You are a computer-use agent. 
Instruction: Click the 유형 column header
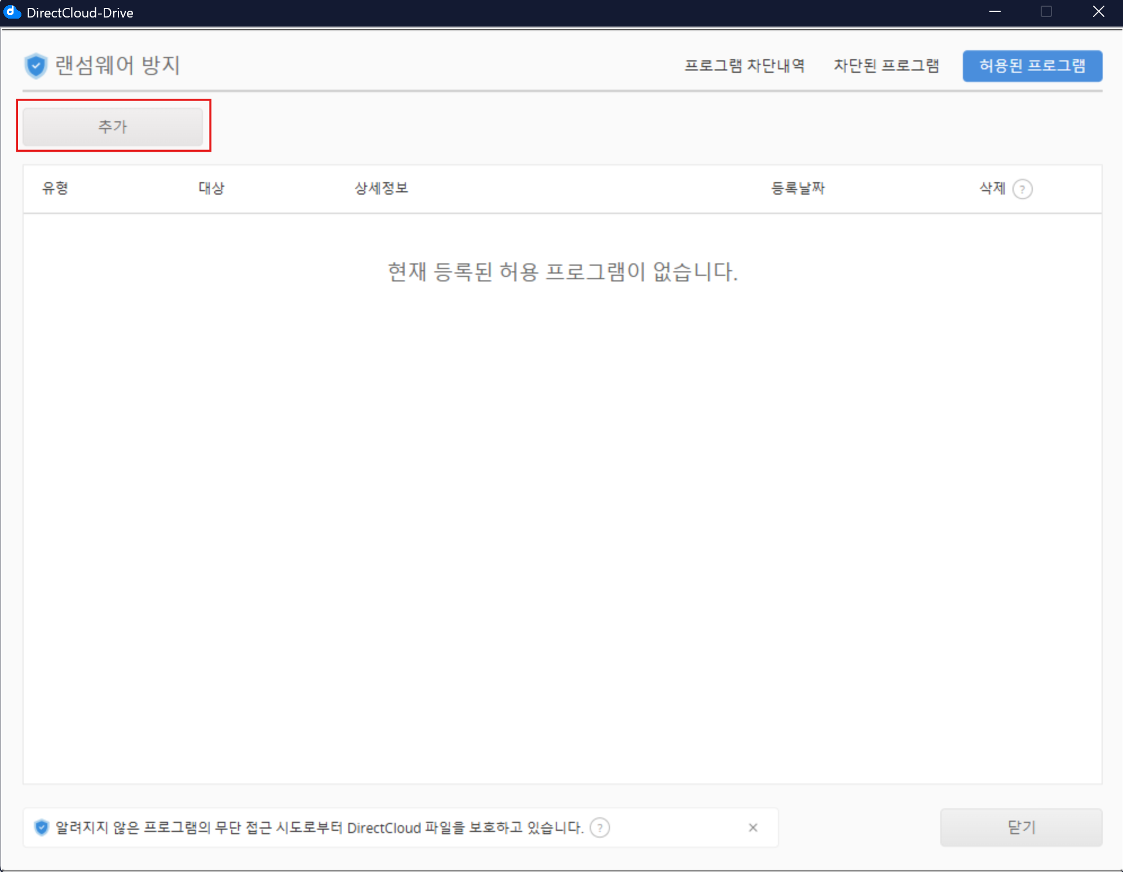point(55,188)
